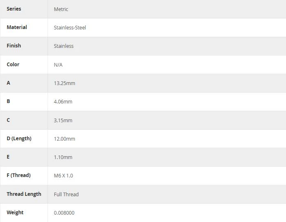Select the M6 X 1.0 thread value
Viewport: 286px width, 222px height.
click(64, 176)
